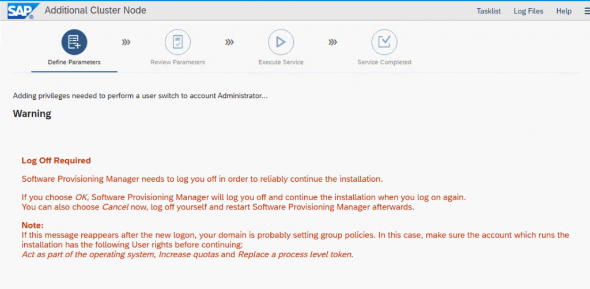Open the Log Files menu

pos(528,11)
